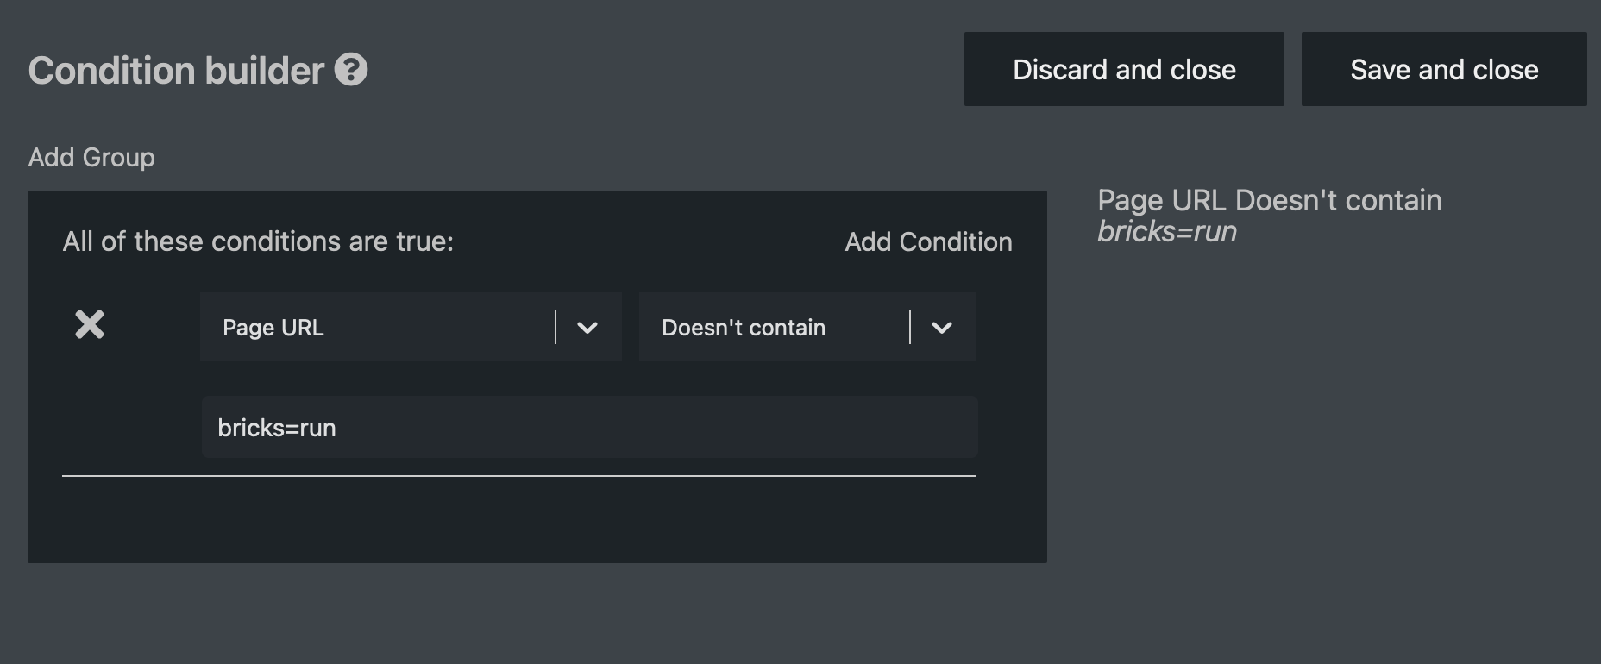Screen dimensions: 1601x664
Task: Click the separator beside Doesn't contain chevron
Action: click(910, 327)
